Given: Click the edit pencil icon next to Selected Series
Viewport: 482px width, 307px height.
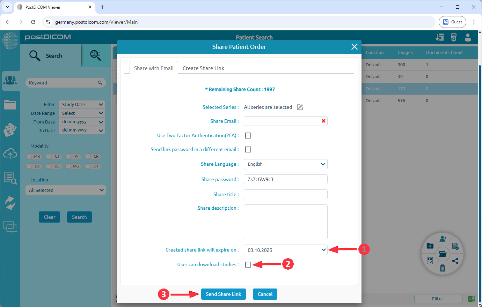Looking at the screenshot, I should 299,107.
